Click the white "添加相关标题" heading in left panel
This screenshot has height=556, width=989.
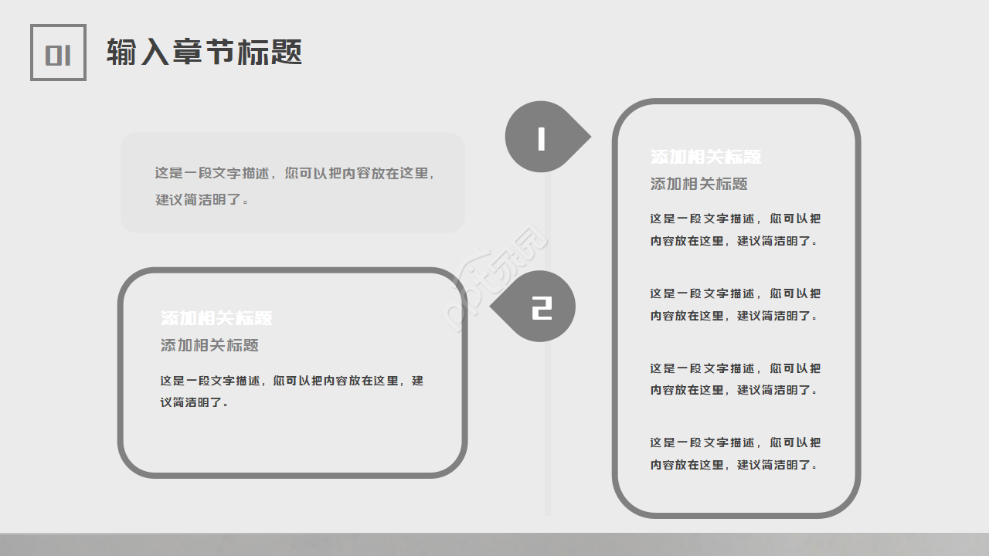click(x=213, y=317)
